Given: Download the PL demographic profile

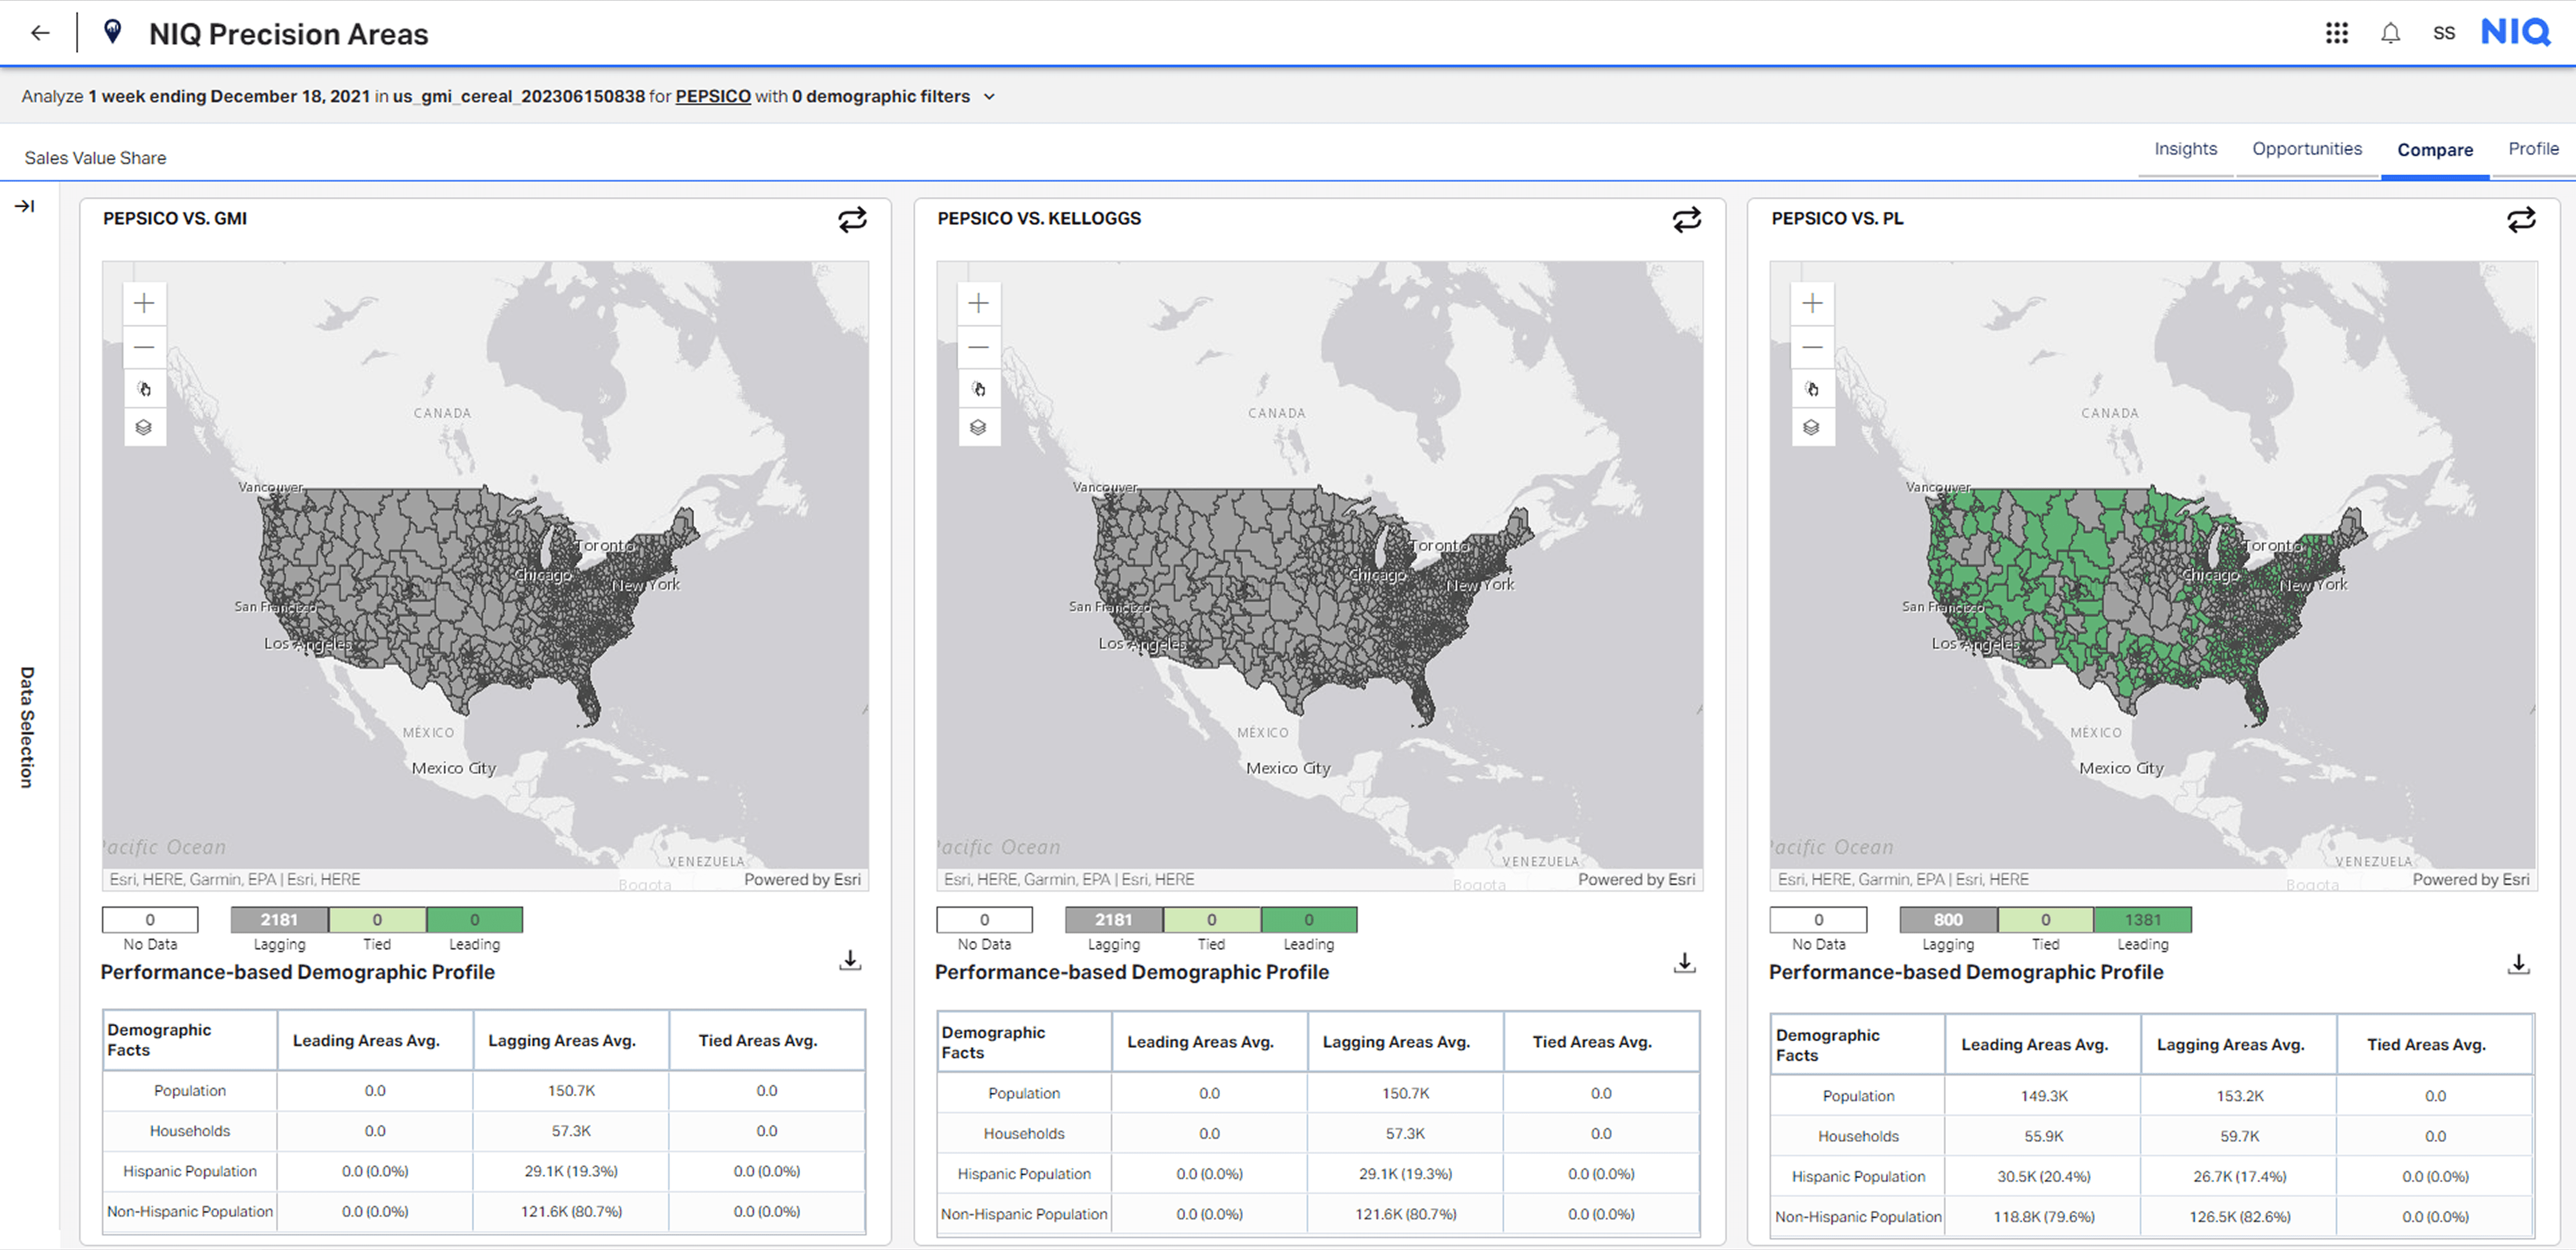Looking at the screenshot, I should tap(2519, 964).
